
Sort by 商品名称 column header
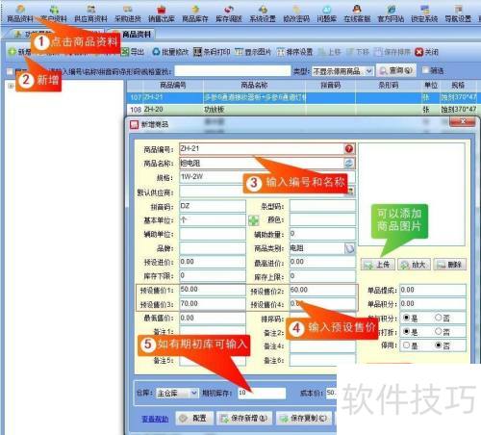pyautogui.click(x=254, y=86)
